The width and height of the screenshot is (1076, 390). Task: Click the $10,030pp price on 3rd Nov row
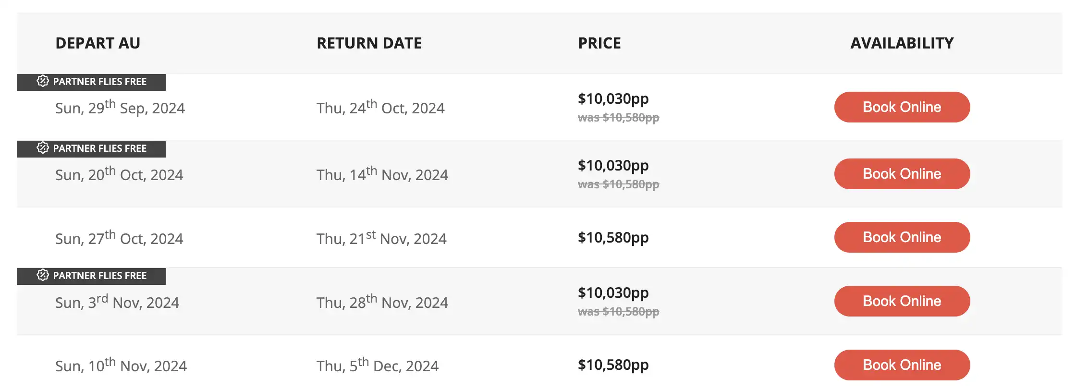click(x=613, y=292)
